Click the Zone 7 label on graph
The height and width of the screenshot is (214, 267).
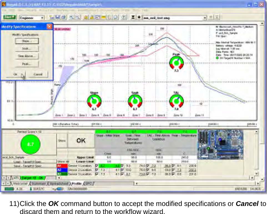(136, 115)
